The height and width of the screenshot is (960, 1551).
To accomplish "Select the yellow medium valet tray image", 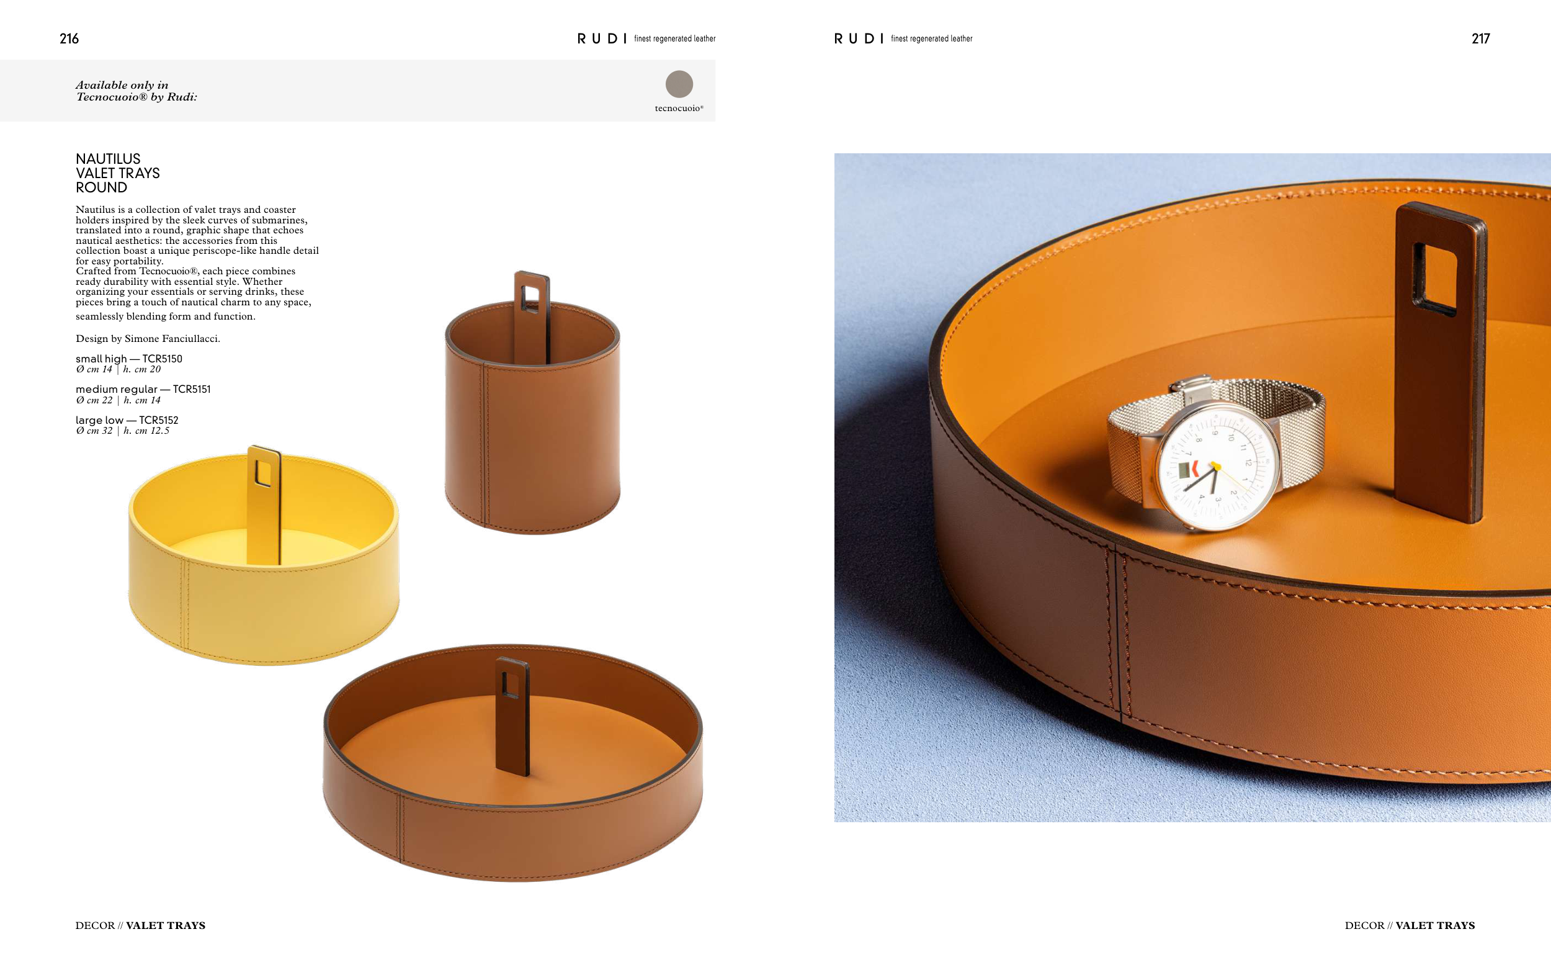I will pos(264,555).
